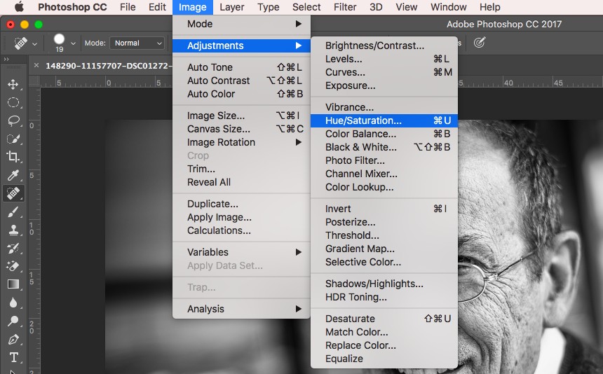Select the Gradient tool

tap(13, 284)
